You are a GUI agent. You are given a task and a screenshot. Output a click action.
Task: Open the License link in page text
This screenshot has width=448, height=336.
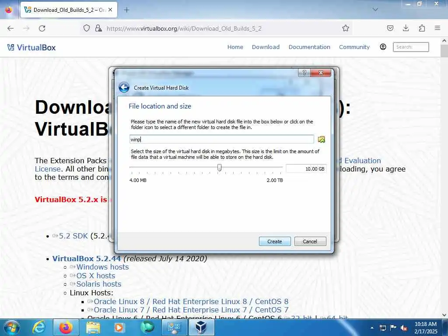tap(48, 169)
